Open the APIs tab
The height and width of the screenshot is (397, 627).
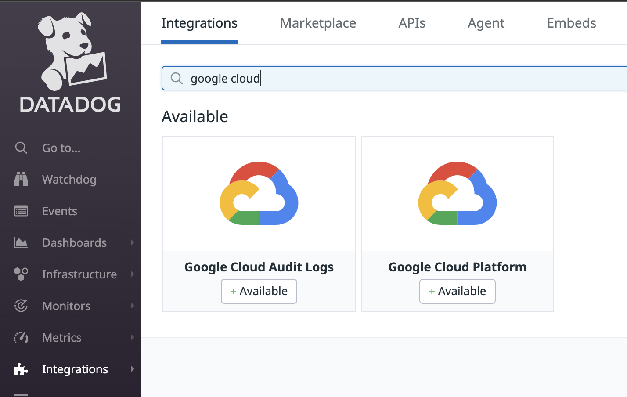click(x=411, y=23)
